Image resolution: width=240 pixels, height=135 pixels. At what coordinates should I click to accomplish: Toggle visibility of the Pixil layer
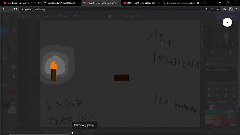tap(207, 64)
